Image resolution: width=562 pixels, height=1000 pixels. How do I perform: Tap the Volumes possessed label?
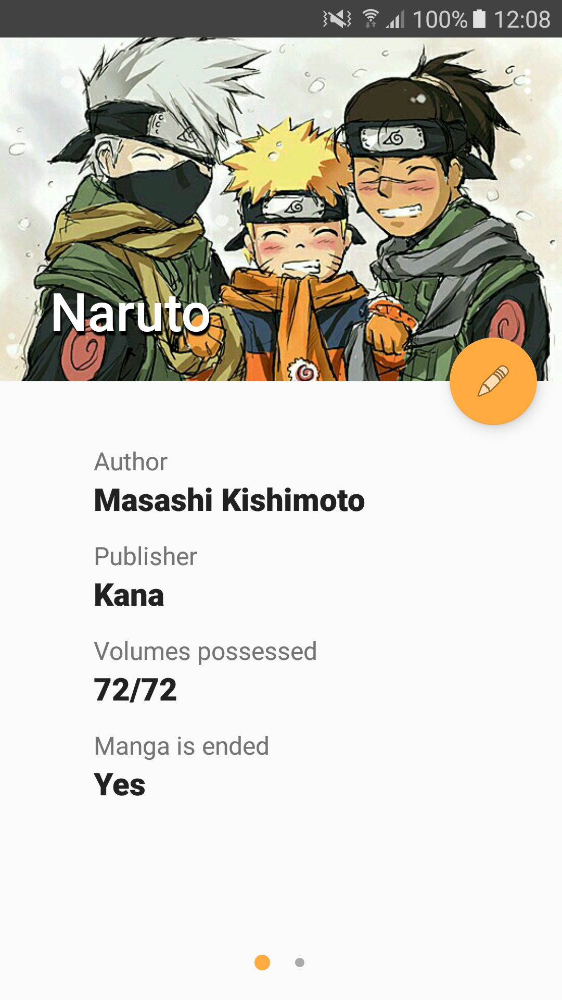[x=206, y=652]
